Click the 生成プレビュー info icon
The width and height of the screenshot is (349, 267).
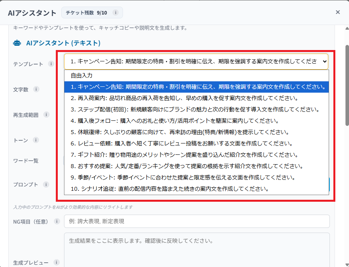point(57,262)
